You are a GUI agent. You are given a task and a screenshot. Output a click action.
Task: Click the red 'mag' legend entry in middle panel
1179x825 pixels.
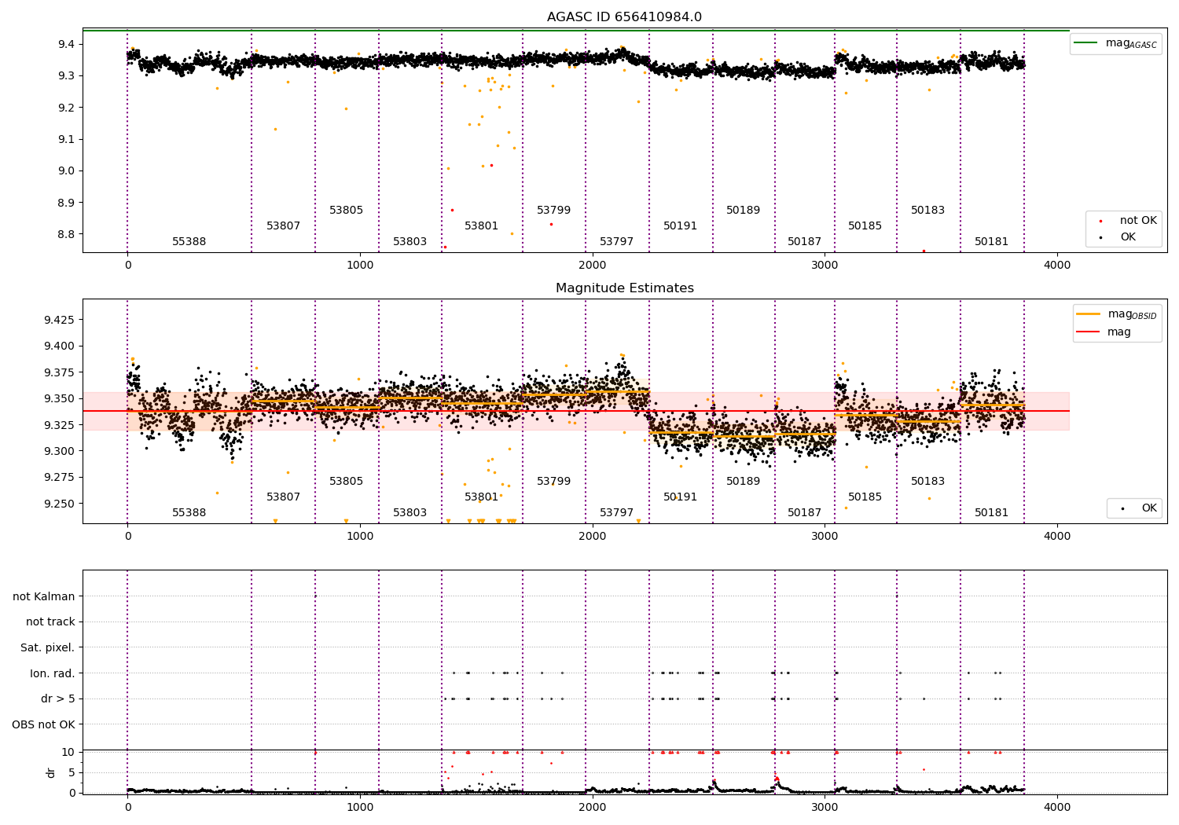(x=1104, y=332)
